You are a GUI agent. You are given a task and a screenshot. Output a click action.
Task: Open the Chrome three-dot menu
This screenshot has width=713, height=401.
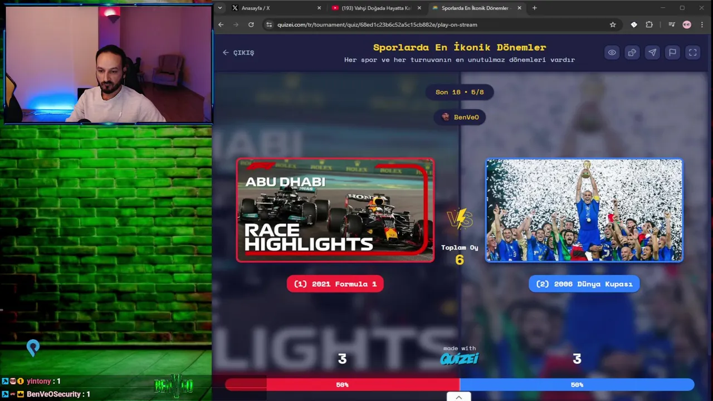(702, 25)
